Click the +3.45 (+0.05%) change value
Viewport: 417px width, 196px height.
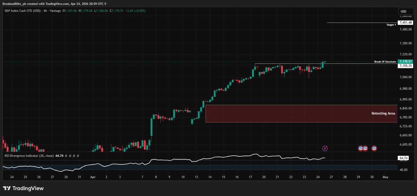[x=136, y=11]
